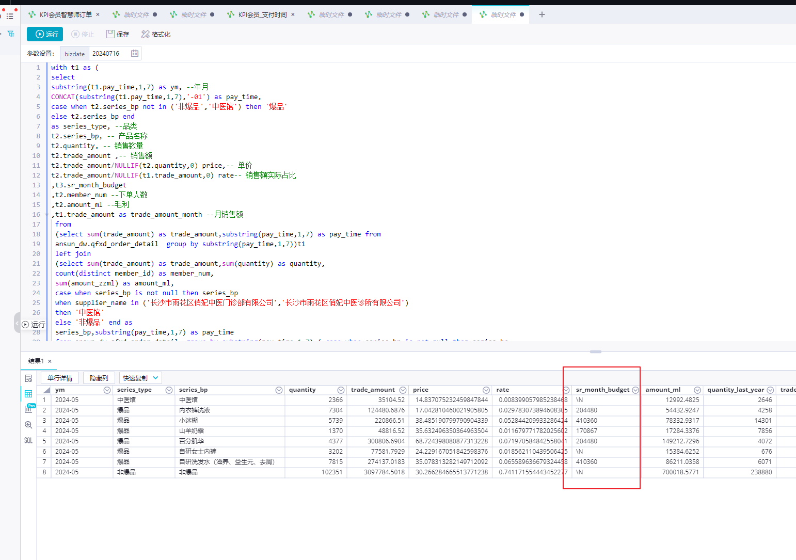Select the cell 自研洗发水（滋养、益生元、去屑)
Image resolution: width=796 pixels, height=560 pixels.
(230, 462)
